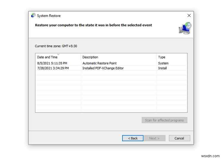Close the System Restore dialog
223x159 pixels.
[x=189, y=15]
